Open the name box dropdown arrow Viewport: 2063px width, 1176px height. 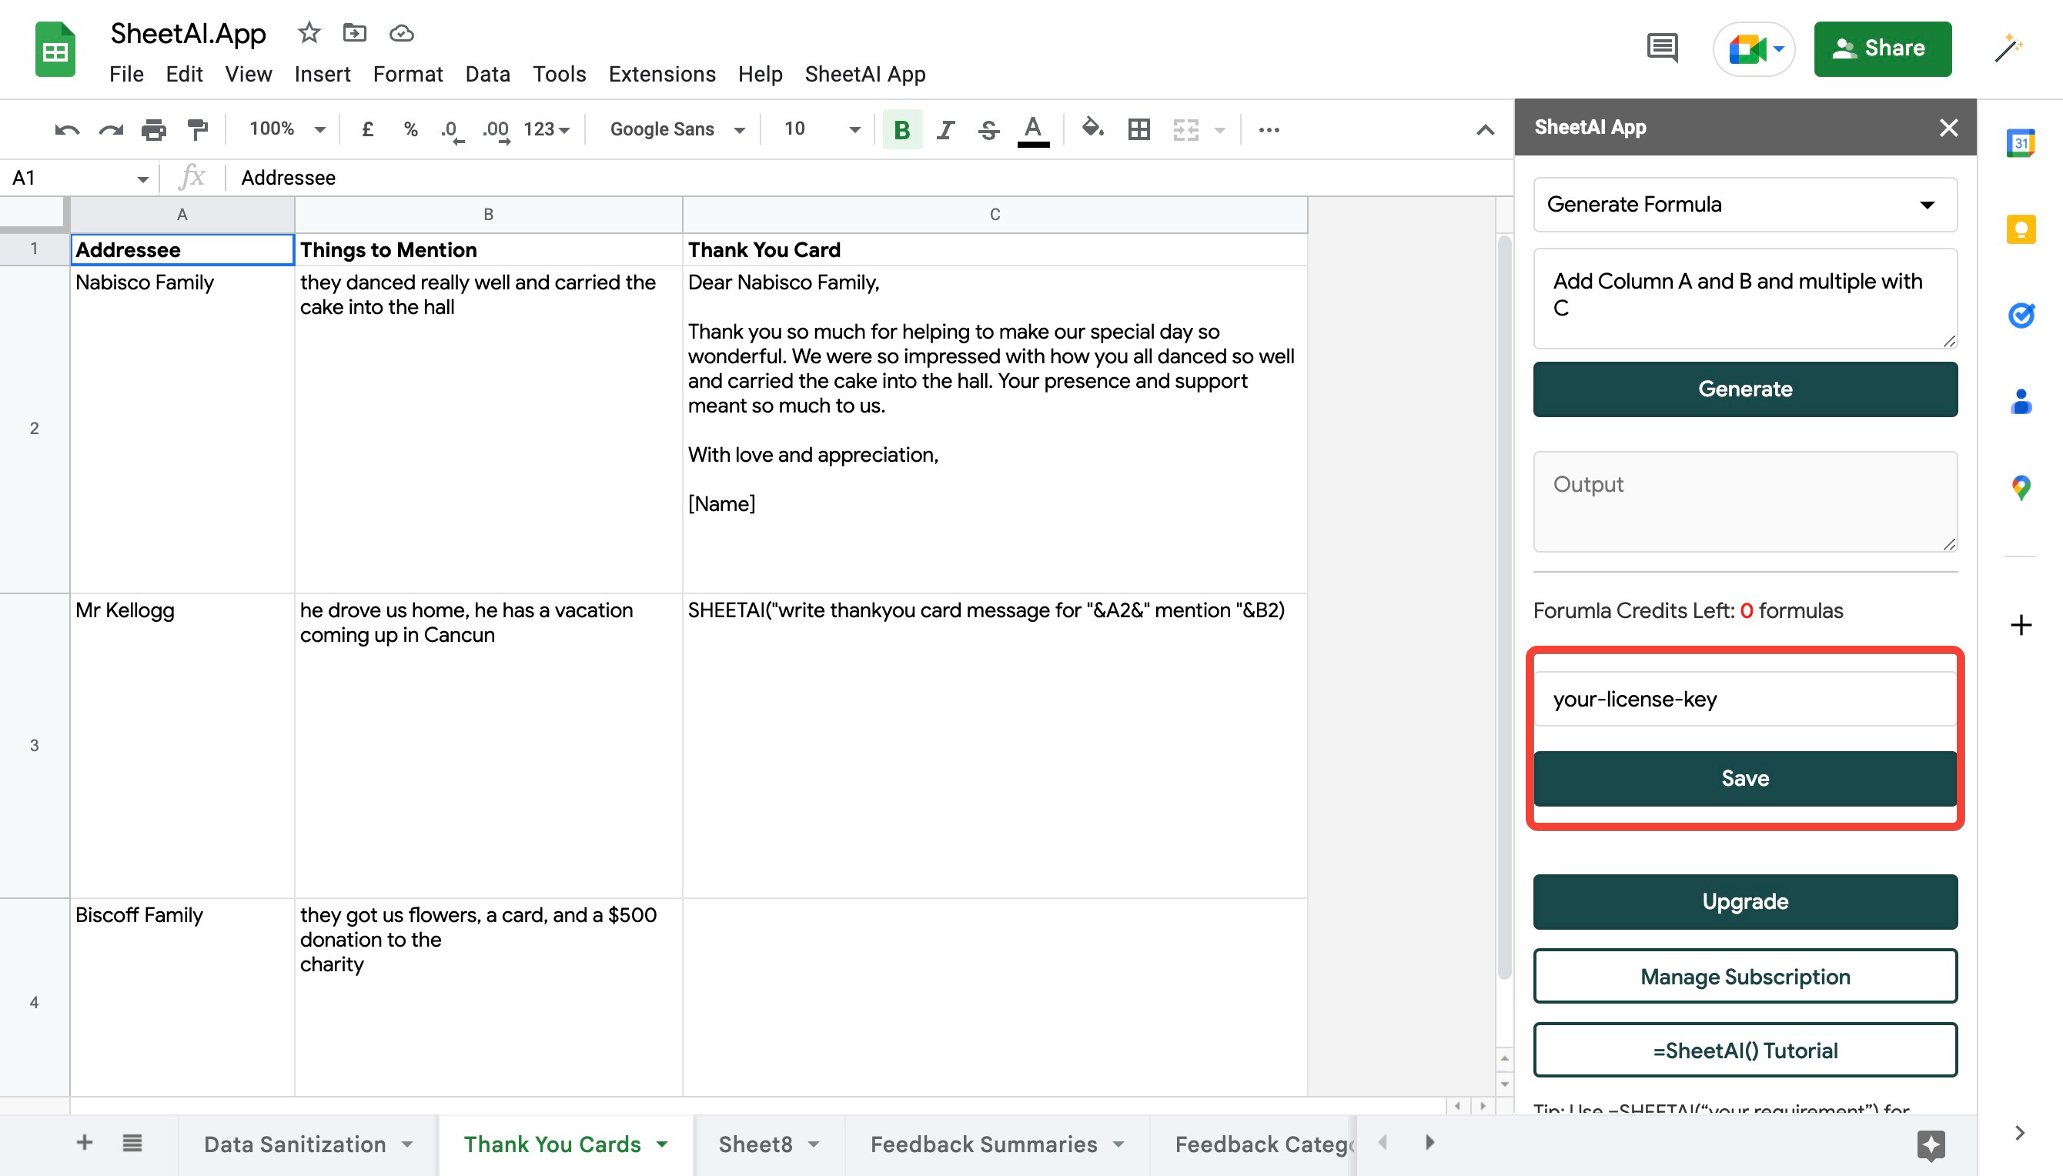tap(143, 179)
